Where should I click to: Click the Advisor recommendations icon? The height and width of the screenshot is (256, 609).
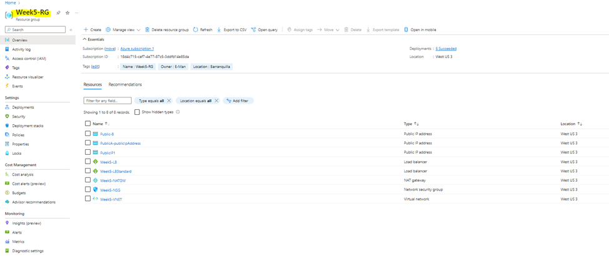click(x=7, y=202)
